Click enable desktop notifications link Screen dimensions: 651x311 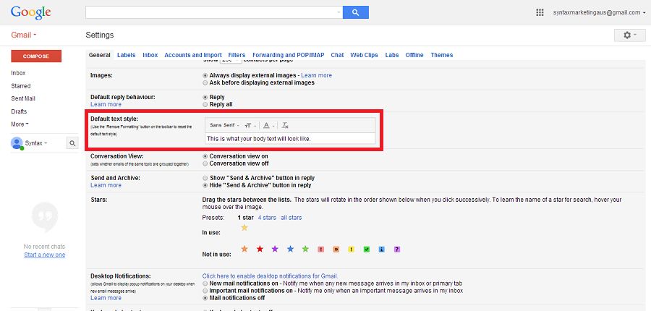[x=271, y=276]
